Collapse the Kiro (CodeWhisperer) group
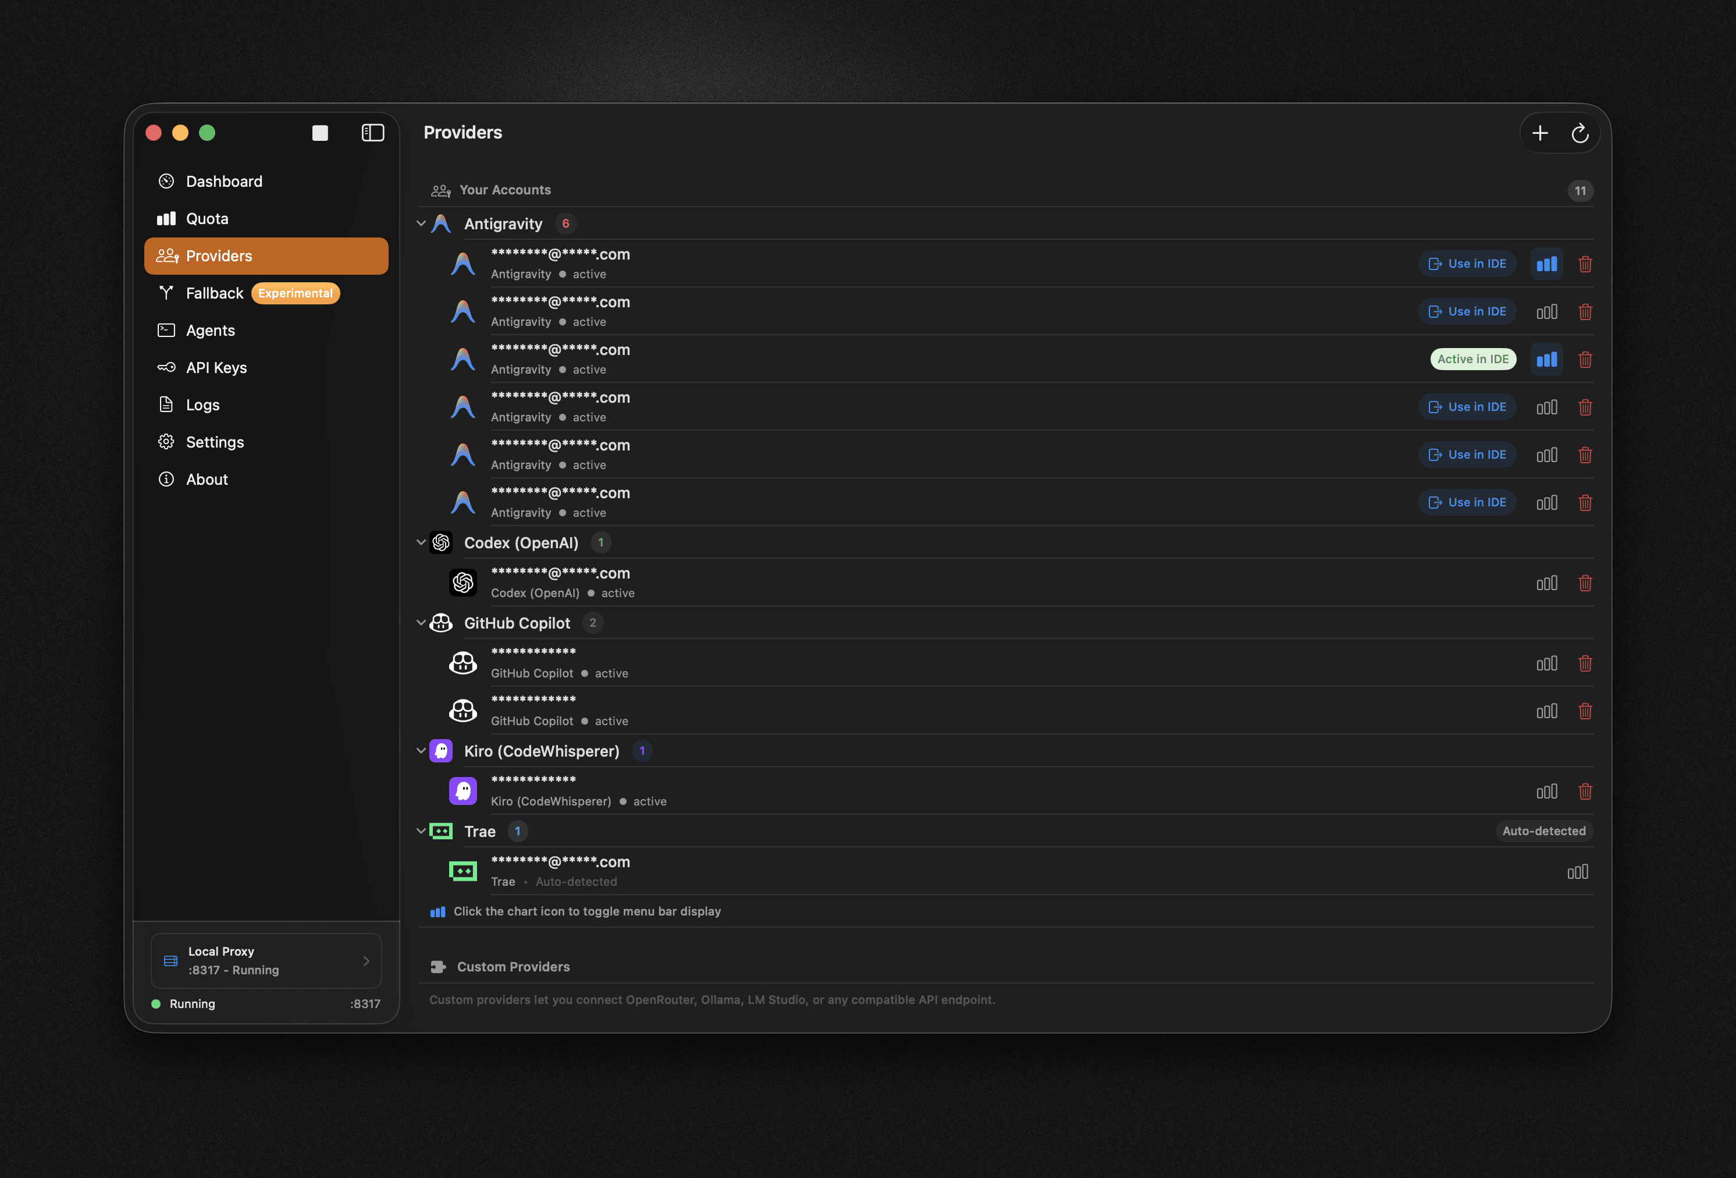1736x1178 pixels. (421, 750)
